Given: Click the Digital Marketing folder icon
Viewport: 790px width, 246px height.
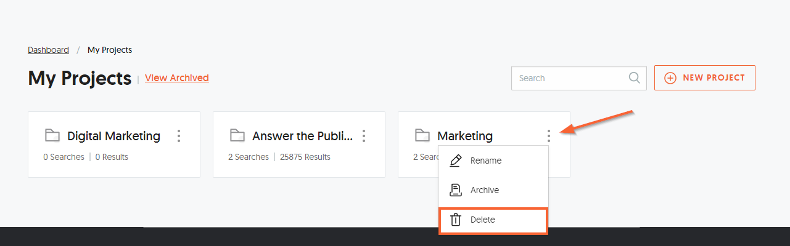Looking at the screenshot, I should tap(52, 135).
